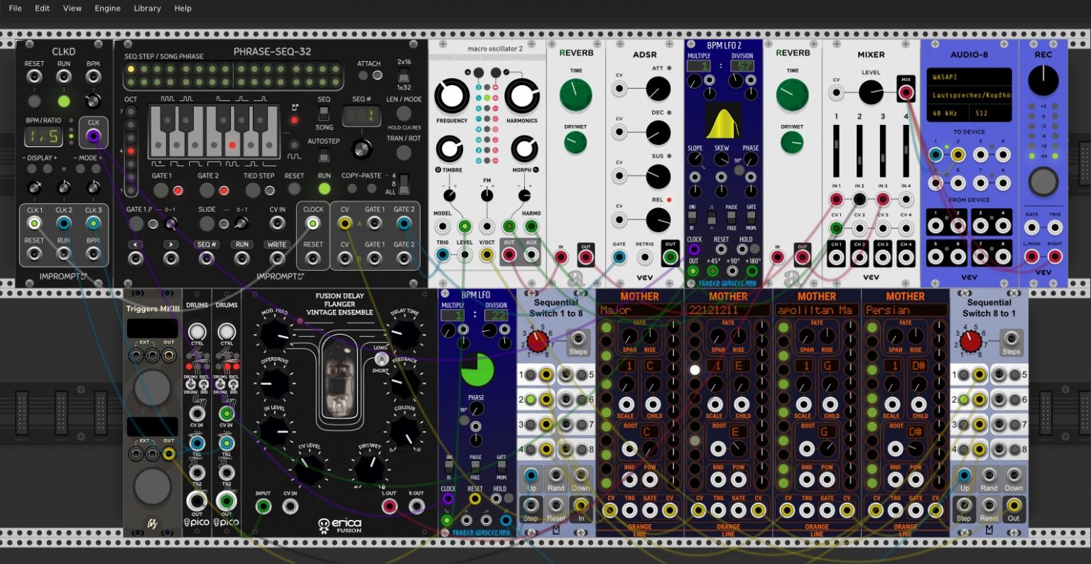Open the File menu
The height and width of the screenshot is (564, 1091).
15,9
